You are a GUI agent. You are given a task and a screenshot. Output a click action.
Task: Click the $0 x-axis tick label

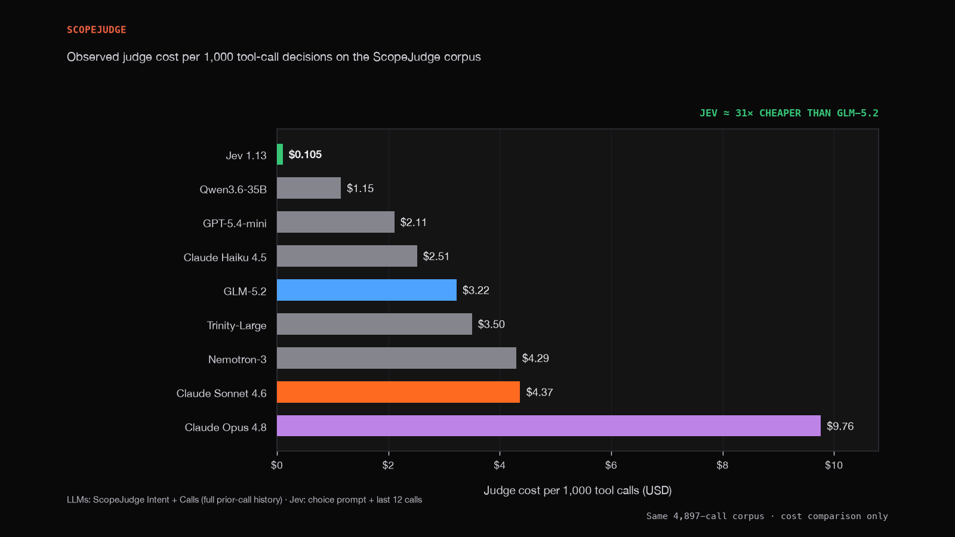(277, 465)
